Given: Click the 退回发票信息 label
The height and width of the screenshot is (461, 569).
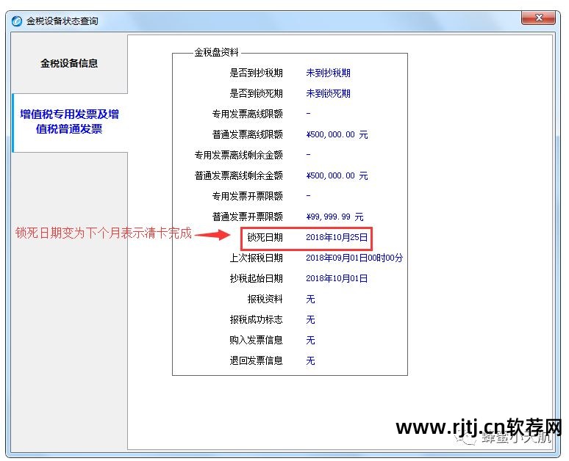Looking at the screenshot, I should click(256, 360).
